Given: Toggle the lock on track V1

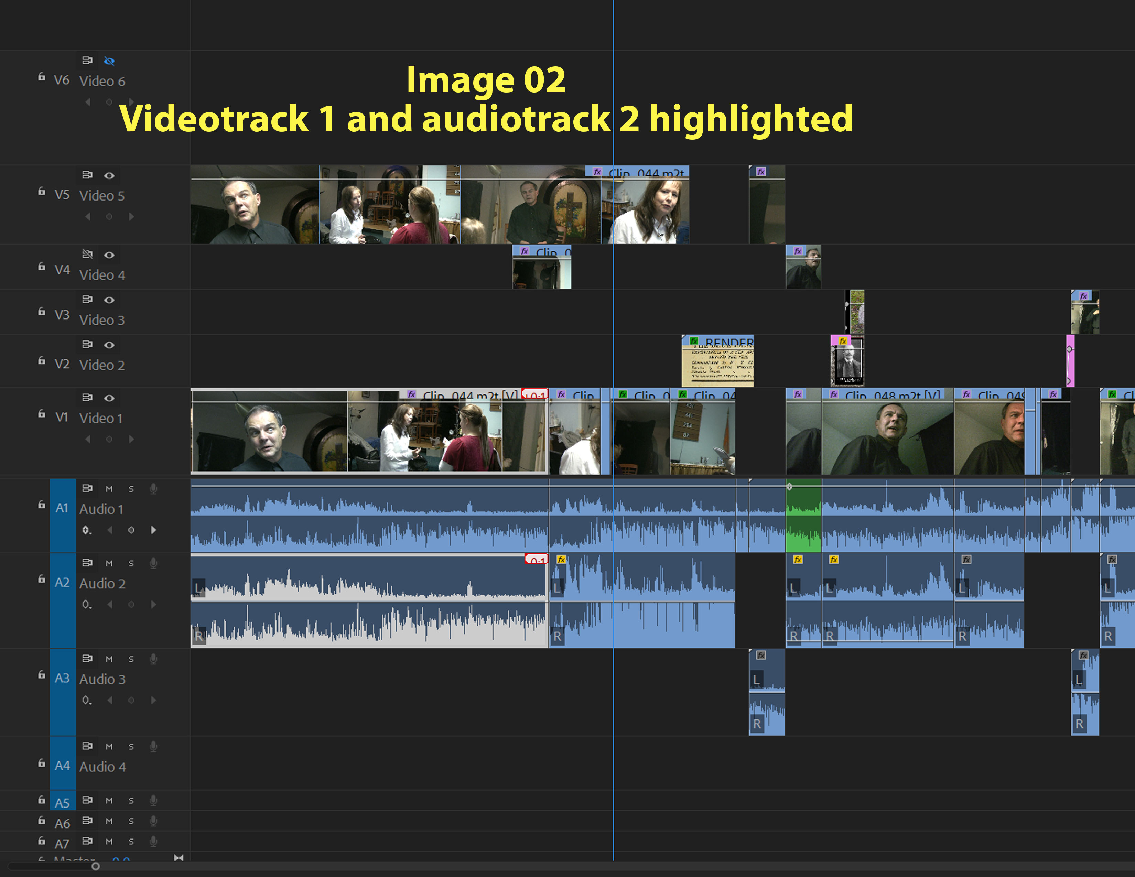Looking at the screenshot, I should click(42, 414).
